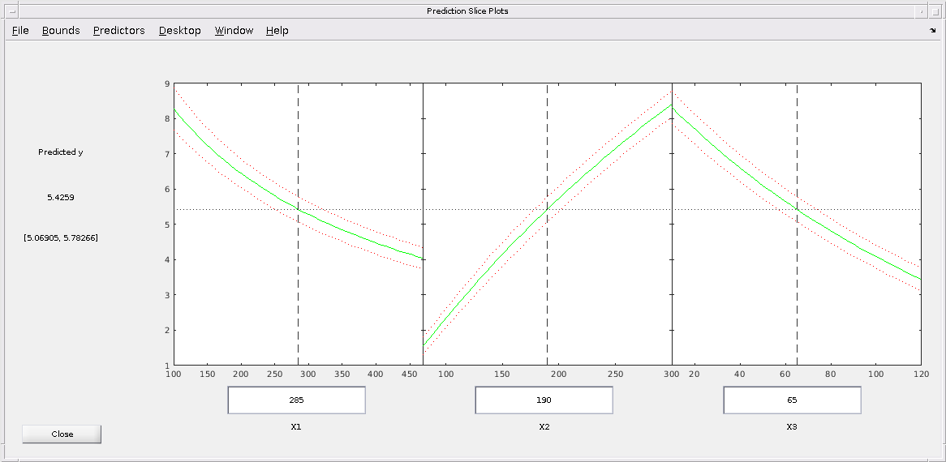Image resolution: width=946 pixels, height=462 pixels.
Task: Click the dashed vertical reference line in X3 plot
Action: pyautogui.click(x=797, y=224)
